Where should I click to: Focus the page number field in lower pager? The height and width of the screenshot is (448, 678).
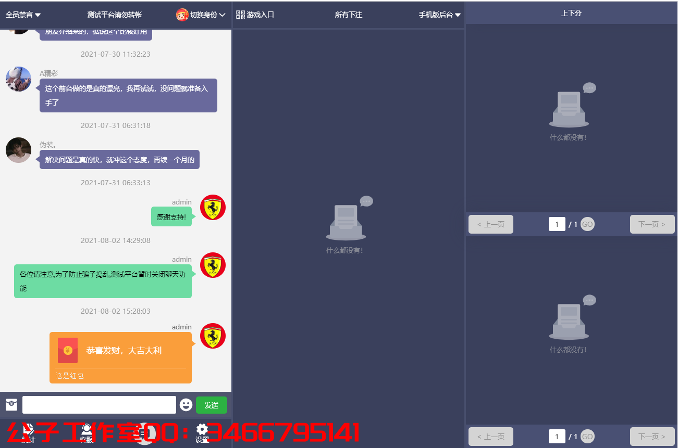tap(557, 437)
